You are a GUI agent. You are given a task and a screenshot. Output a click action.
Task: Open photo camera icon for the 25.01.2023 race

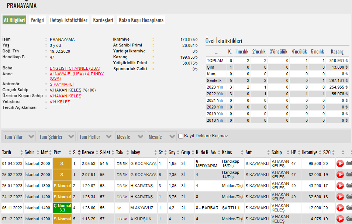pos(349,186)
